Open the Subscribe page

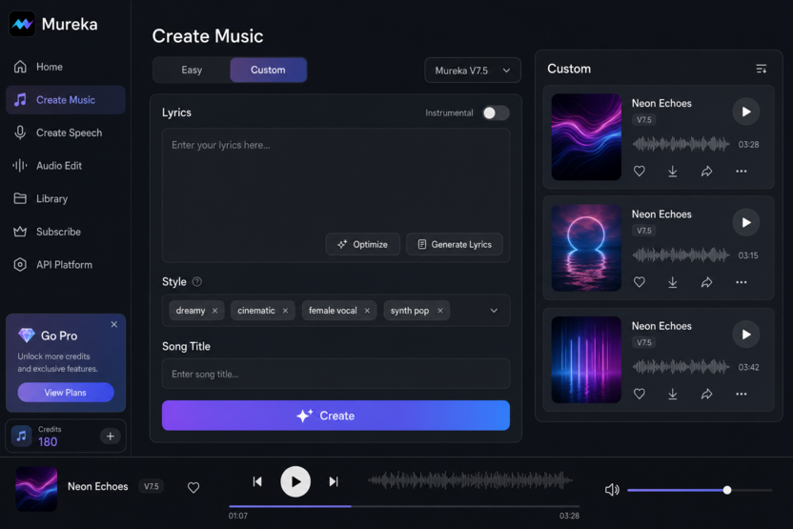click(x=66, y=232)
